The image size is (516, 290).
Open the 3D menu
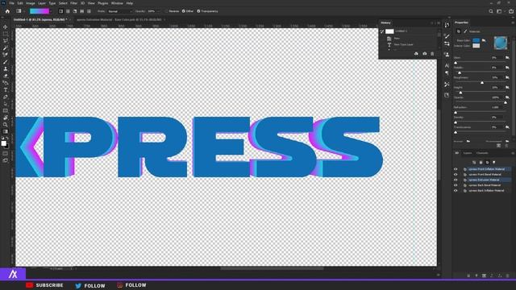[82, 3]
